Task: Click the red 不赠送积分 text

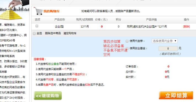Action: (x=78, y=74)
